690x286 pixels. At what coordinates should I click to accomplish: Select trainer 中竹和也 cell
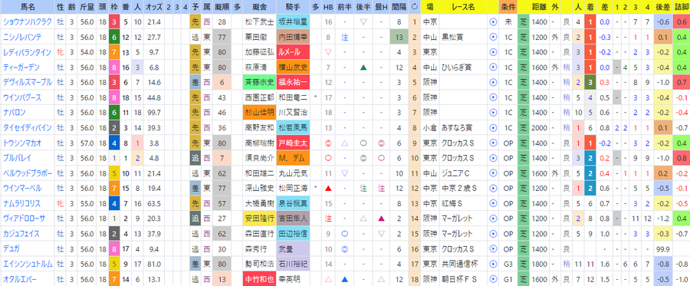pyautogui.click(x=260, y=280)
